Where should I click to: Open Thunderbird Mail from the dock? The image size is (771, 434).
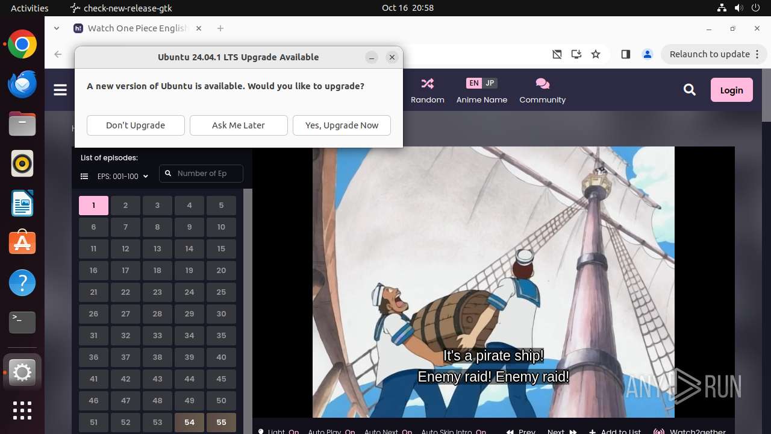22,84
